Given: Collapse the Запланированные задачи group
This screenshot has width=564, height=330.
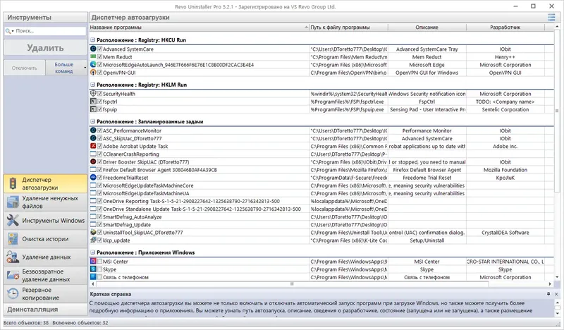Looking at the screenshot, I should coord(92,122).
